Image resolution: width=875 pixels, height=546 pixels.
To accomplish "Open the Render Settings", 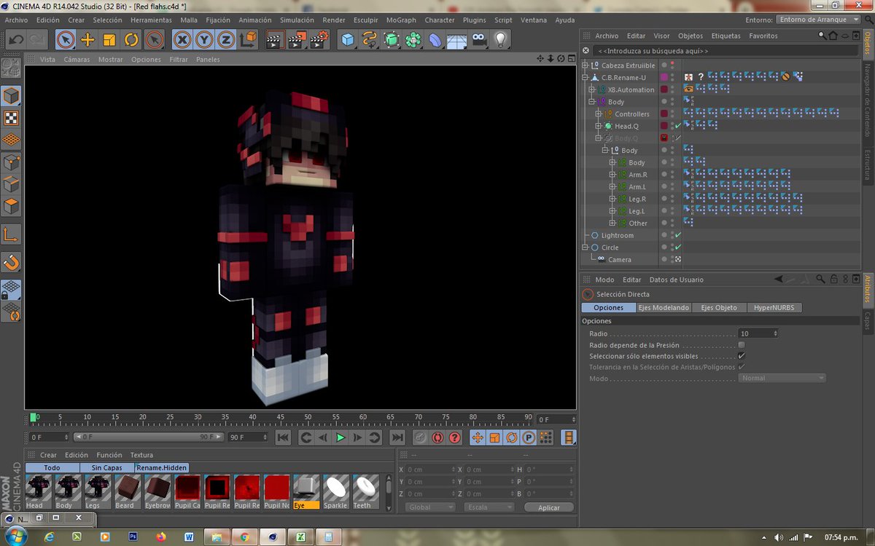I will point(319,39).
